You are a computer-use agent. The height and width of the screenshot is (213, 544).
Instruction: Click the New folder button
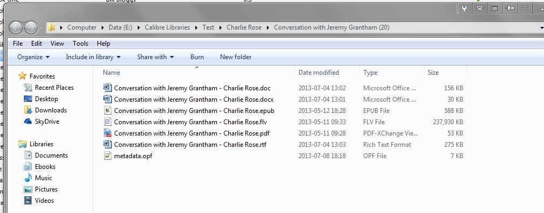[x=236, y=57]
